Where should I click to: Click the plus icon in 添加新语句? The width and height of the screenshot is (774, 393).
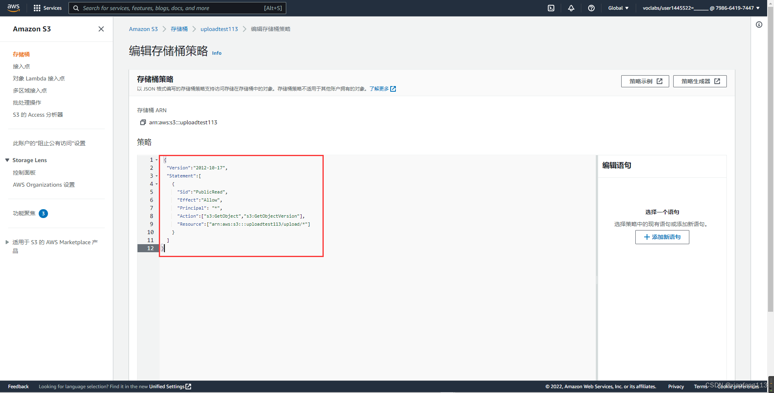647,237
